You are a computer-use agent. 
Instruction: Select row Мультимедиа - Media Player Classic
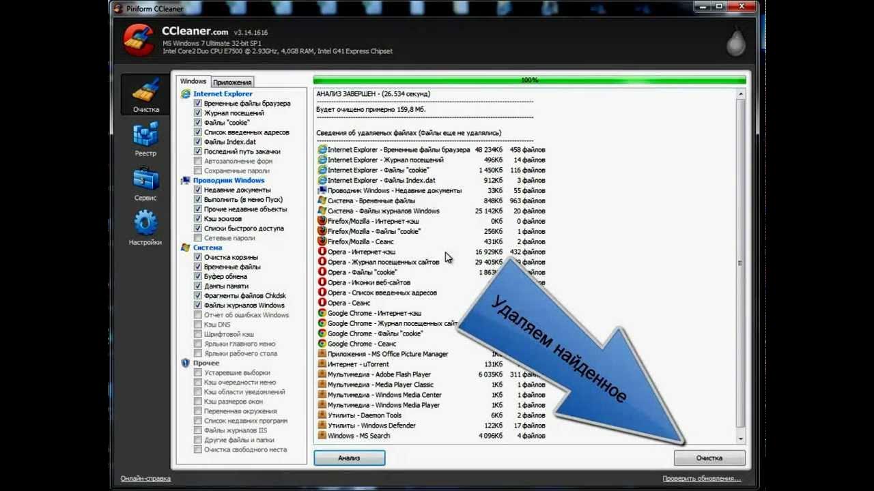coord(432,385)
